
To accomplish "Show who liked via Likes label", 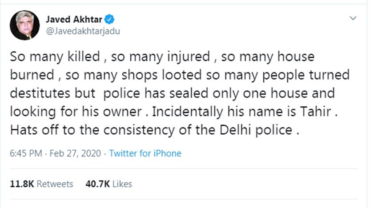I will tap(121, 184).
